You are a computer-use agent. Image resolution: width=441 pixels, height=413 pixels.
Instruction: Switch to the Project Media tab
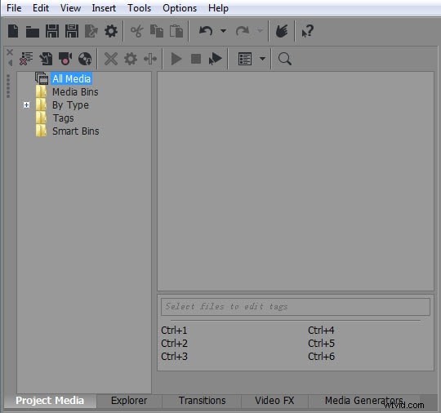tap(50, 401)
